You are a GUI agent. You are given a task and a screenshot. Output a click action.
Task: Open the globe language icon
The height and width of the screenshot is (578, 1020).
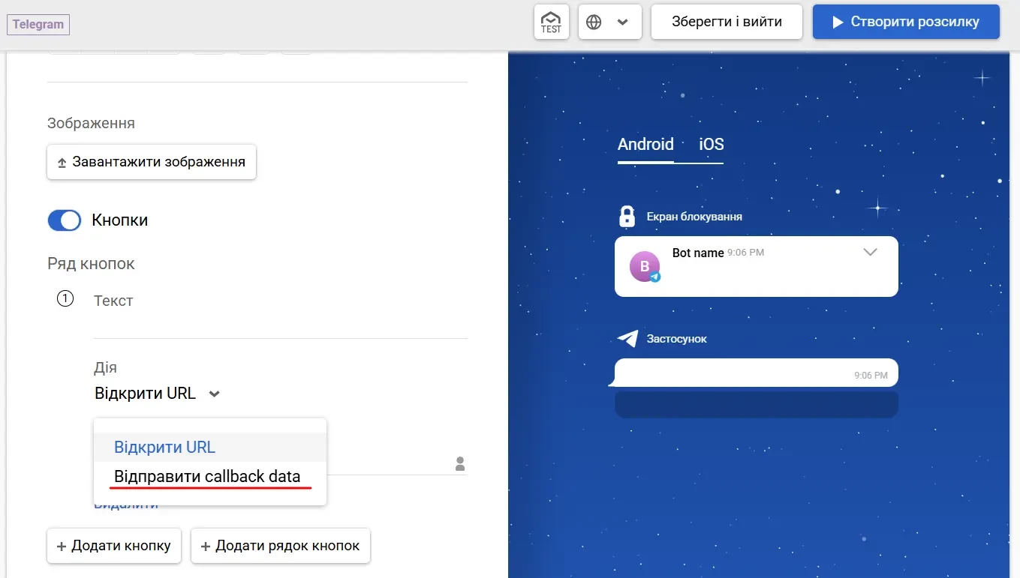tap(594, 22)
